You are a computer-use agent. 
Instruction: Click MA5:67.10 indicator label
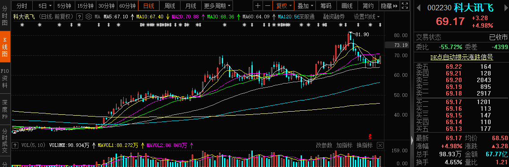click(116, 17)
